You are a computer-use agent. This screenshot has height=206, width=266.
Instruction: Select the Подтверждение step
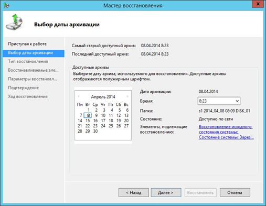pyautogui.click(x=24, y=88)
